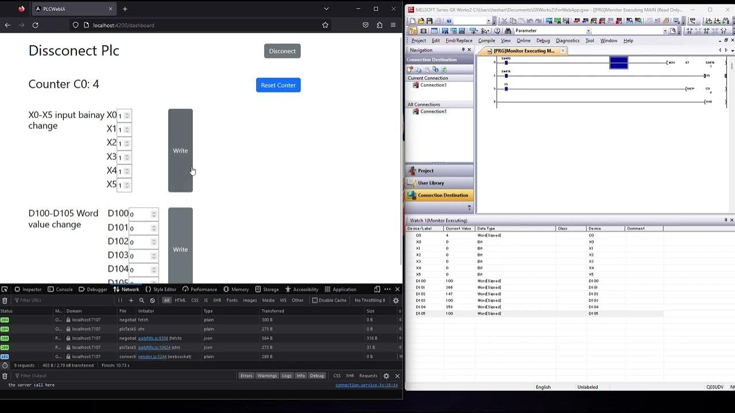Open Firefox application menu
The height and width of the screenshot is (413, 735).
click(393, 25)
